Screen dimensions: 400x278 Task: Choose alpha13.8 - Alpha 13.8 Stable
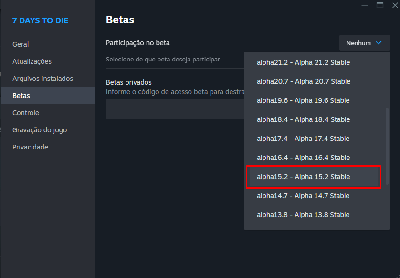pos(315,215)
